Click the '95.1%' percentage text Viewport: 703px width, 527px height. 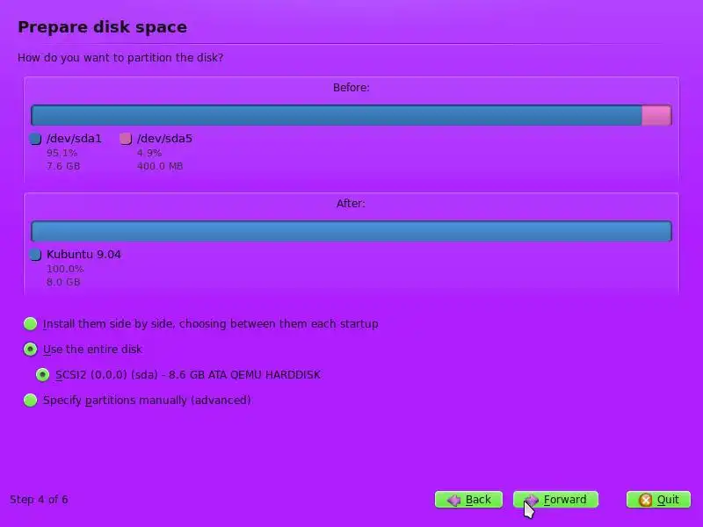(62, 153)
